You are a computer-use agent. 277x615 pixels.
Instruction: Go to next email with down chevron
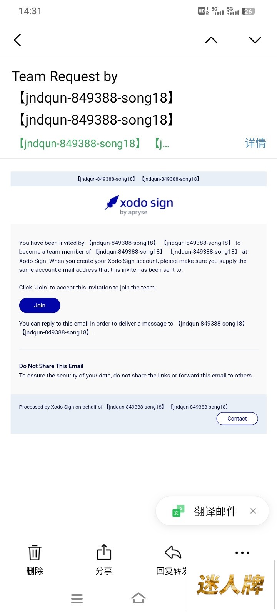click(255, 40)
